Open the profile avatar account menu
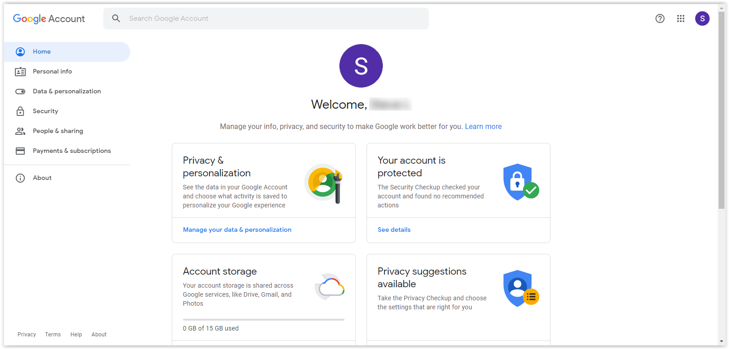This screenshot has height=349, width=729. click(x=702, y=18)
